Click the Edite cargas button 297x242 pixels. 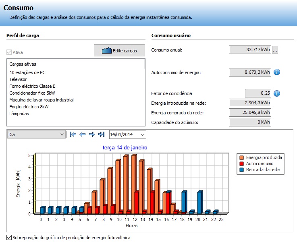[120, 50]
